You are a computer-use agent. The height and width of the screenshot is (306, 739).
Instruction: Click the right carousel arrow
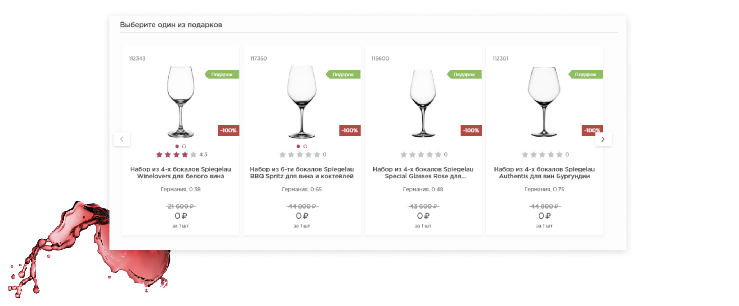(603, 139)
